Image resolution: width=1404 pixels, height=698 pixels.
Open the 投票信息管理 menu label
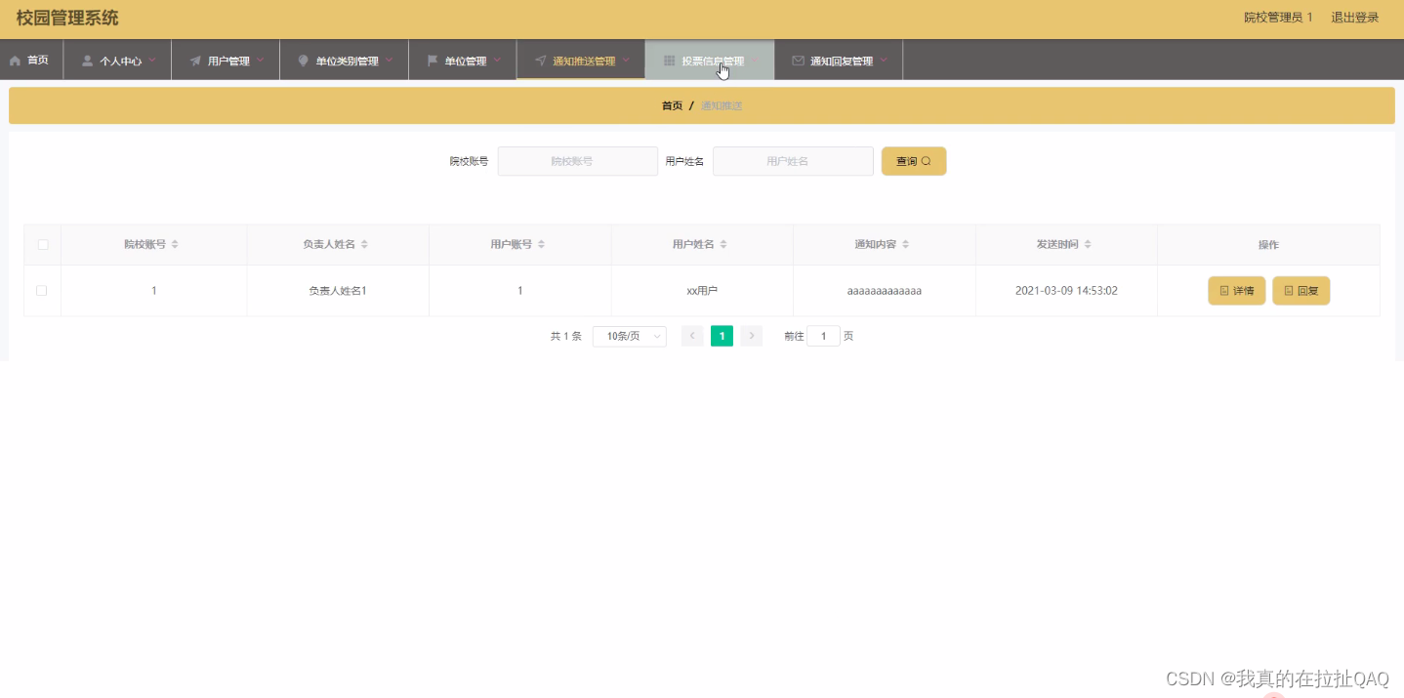(x=713, y=61)
